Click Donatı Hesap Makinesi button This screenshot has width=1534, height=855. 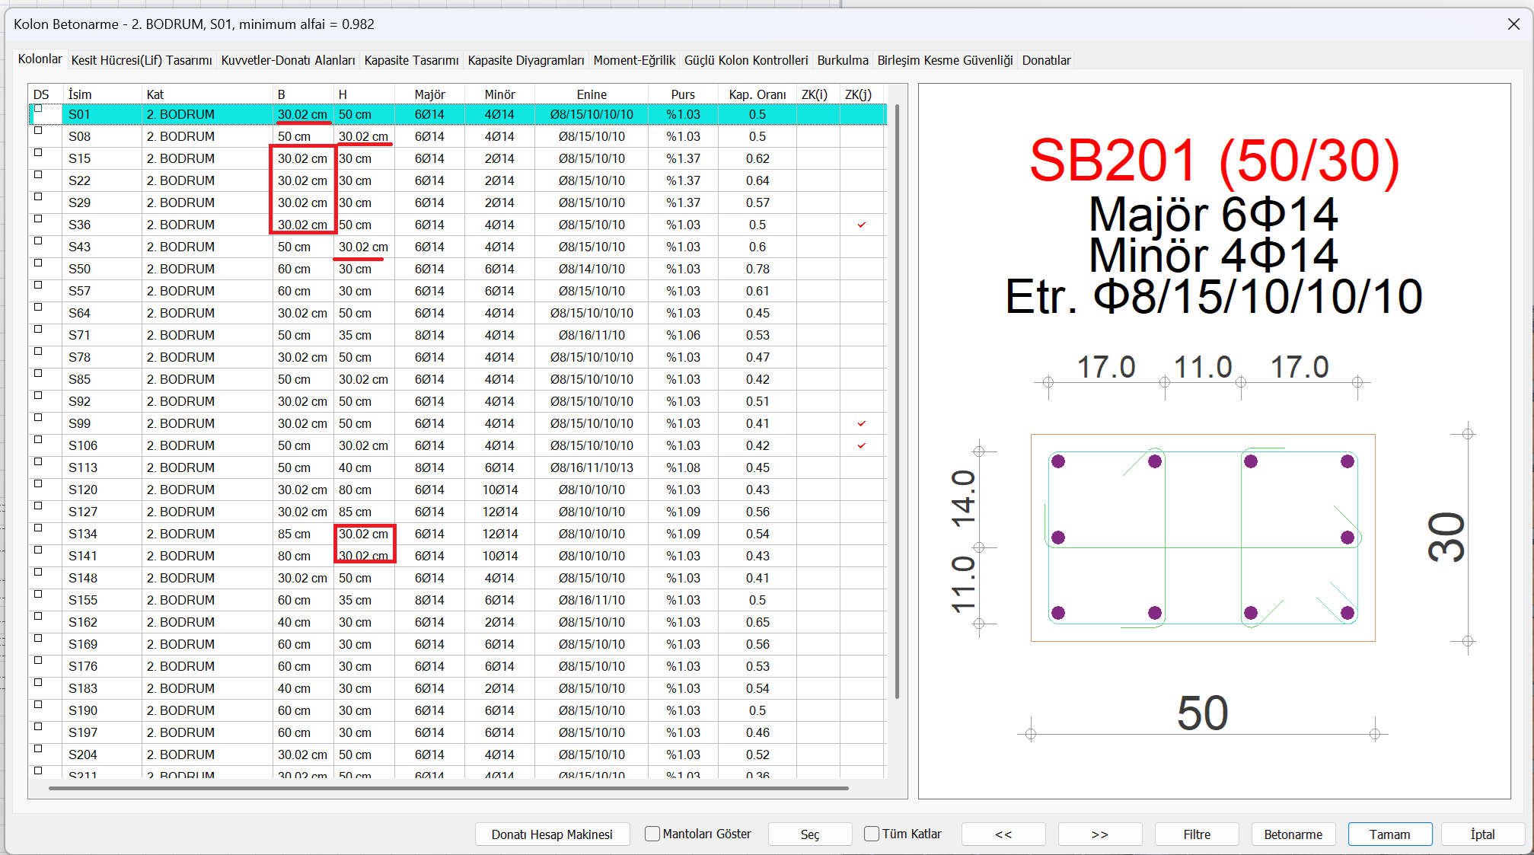pyautogui.click(x=552, y=834)
